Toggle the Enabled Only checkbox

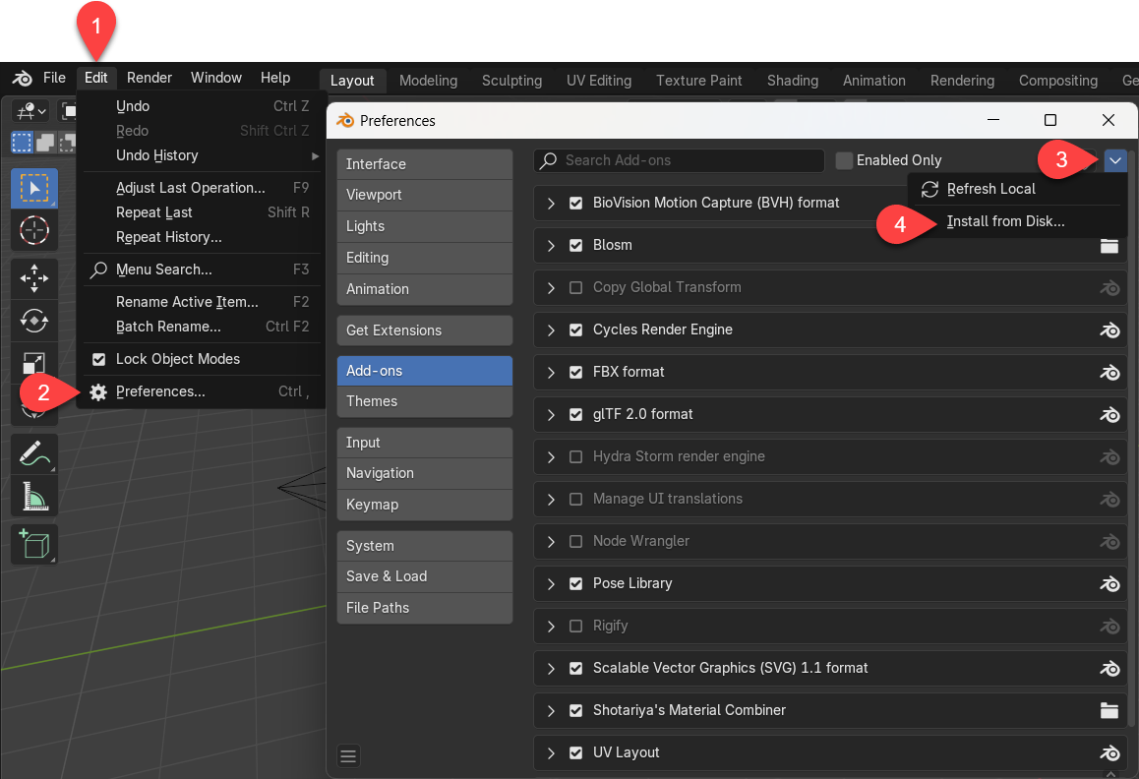[x=844, y=160]
